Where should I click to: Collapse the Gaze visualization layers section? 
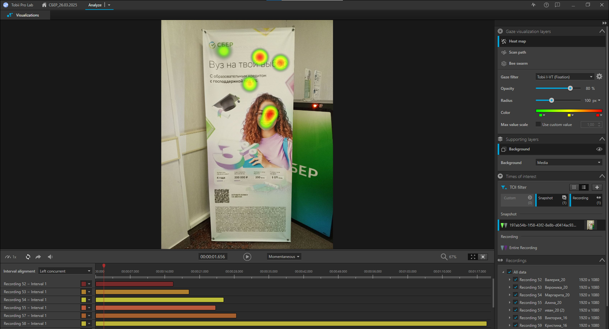(601, 31)
